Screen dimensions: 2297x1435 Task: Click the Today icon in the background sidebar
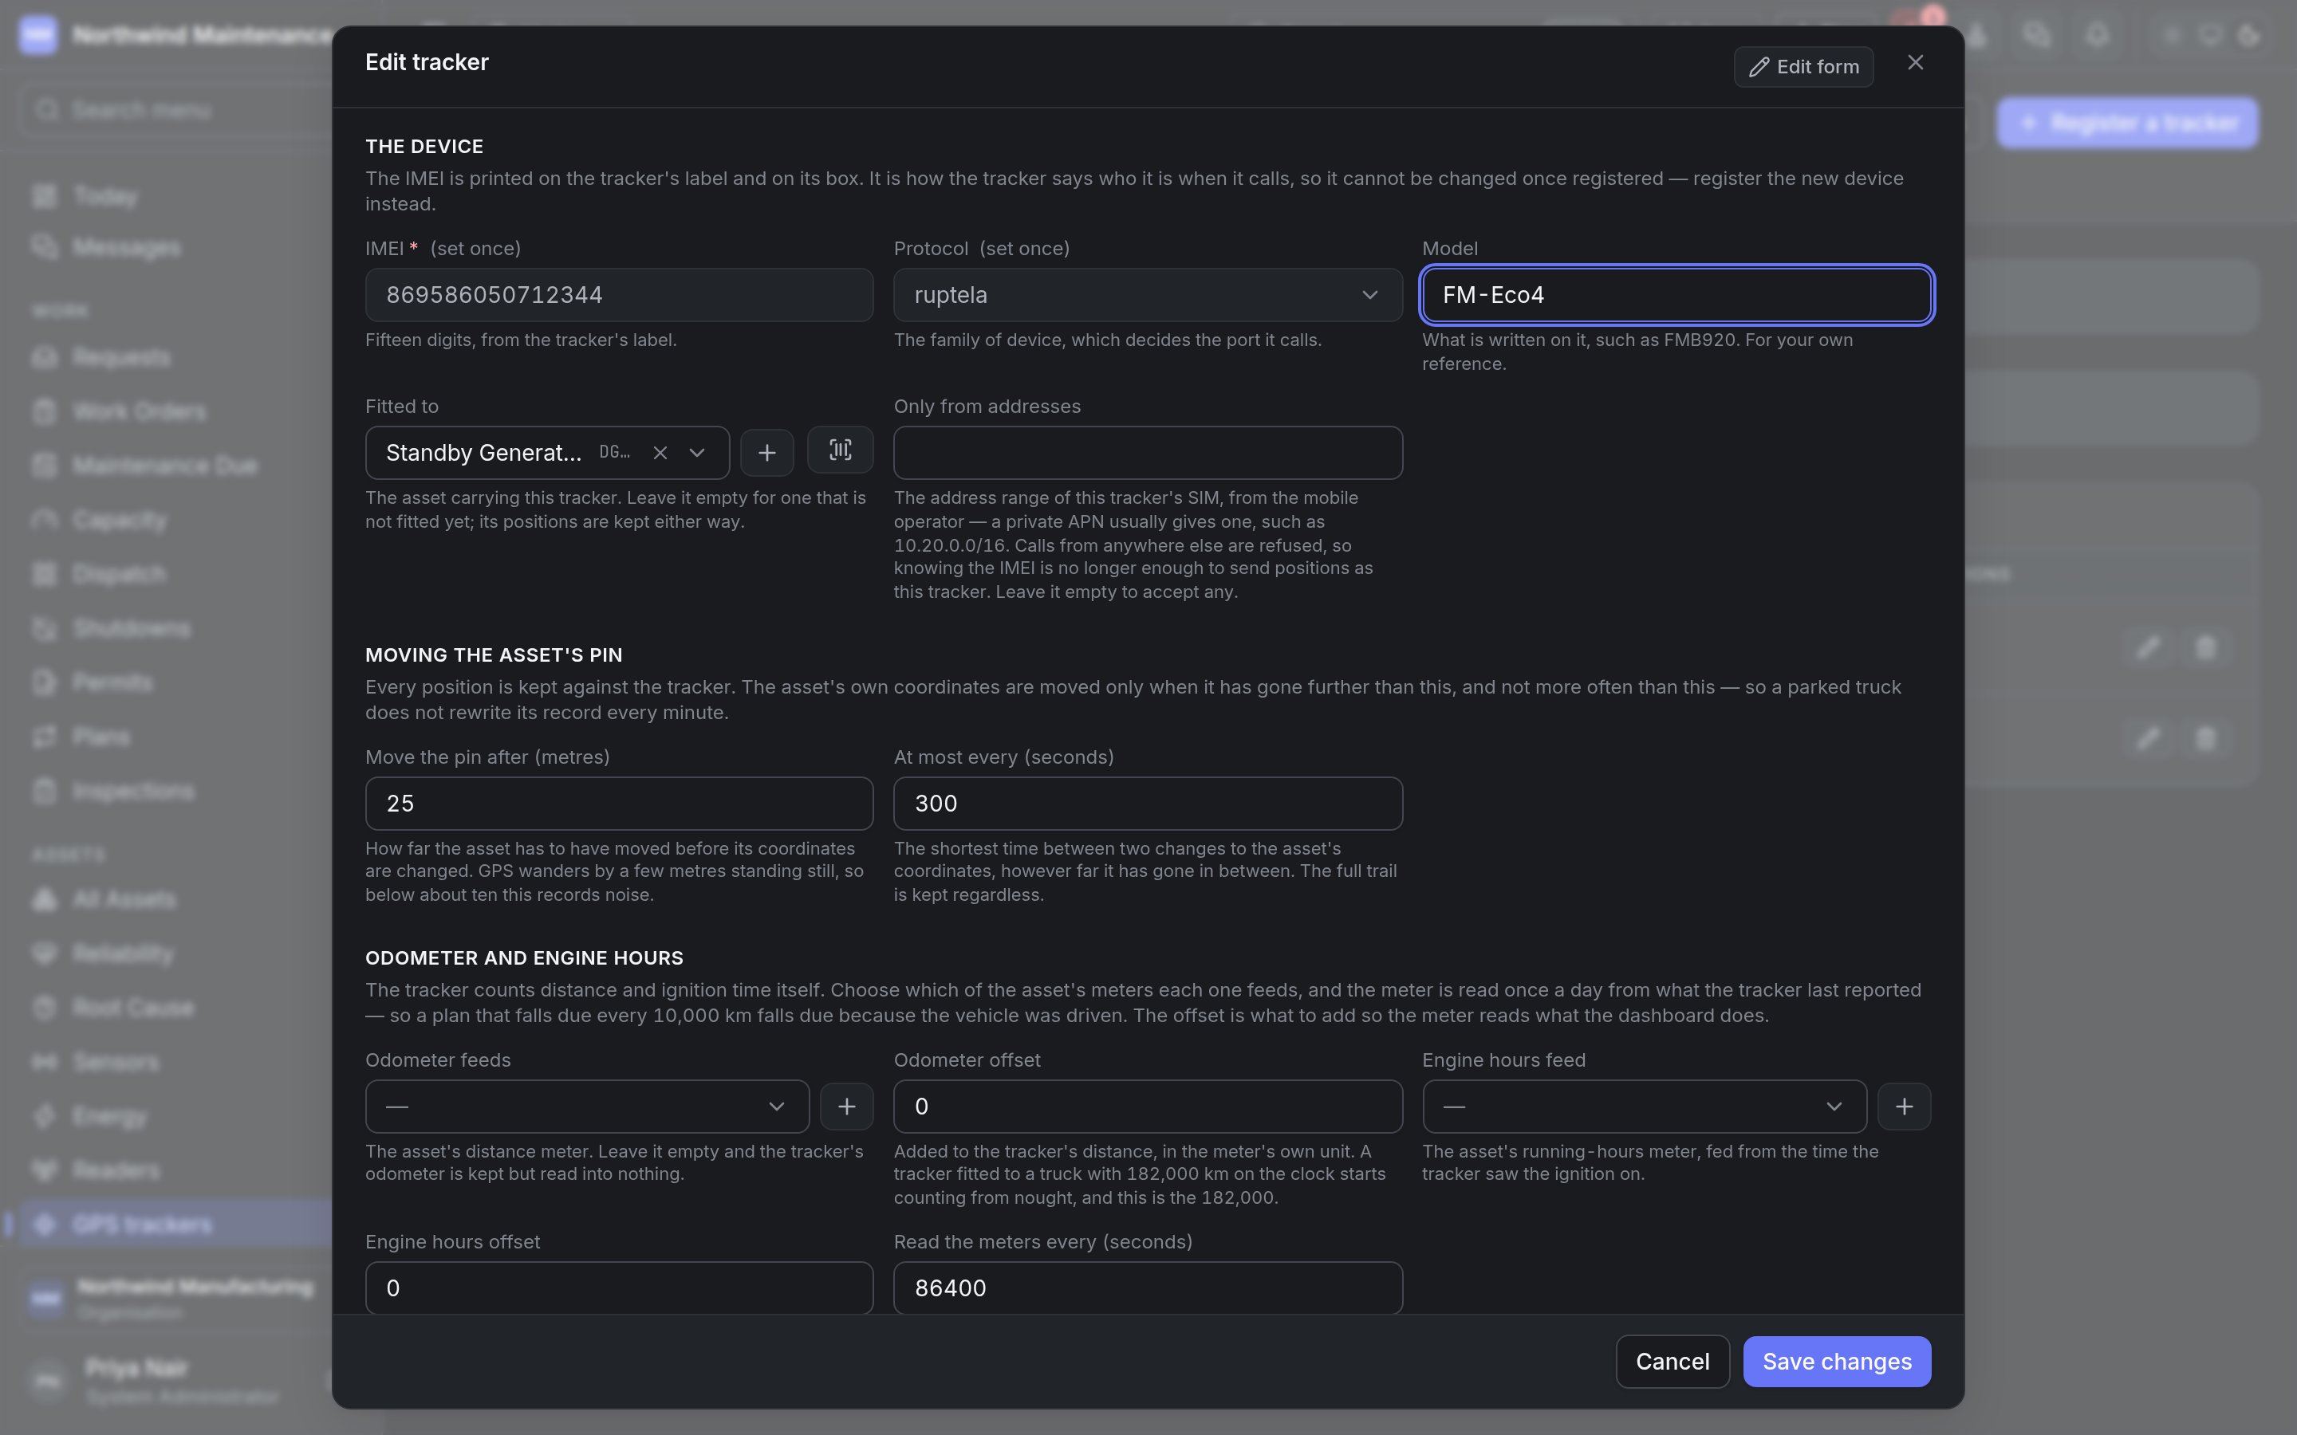(45, 196)
